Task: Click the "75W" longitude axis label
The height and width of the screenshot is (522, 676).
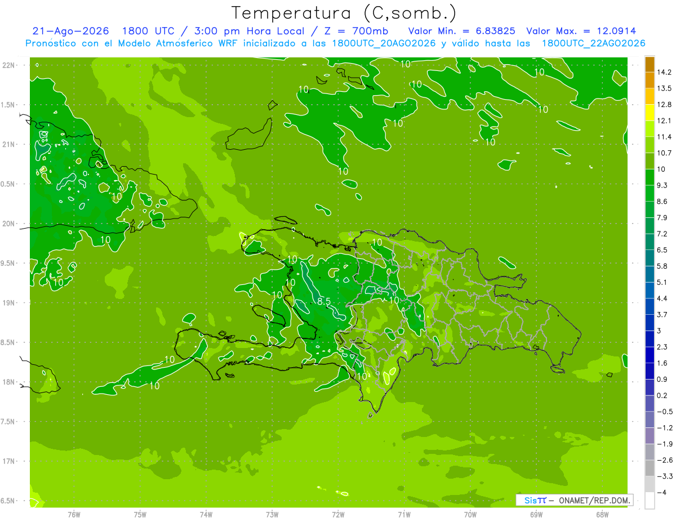Action: (140, 515)
